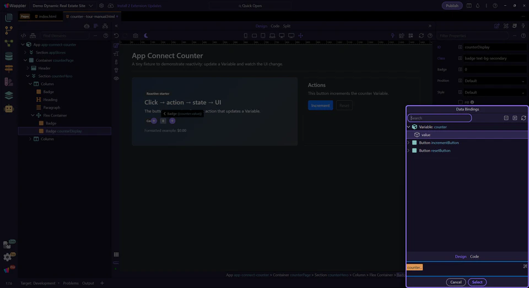Open the project selector dropdown
529x288 pixels.
tap(62, 6)
